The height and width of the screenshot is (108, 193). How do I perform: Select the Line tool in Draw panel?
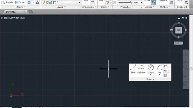[133, 69]
